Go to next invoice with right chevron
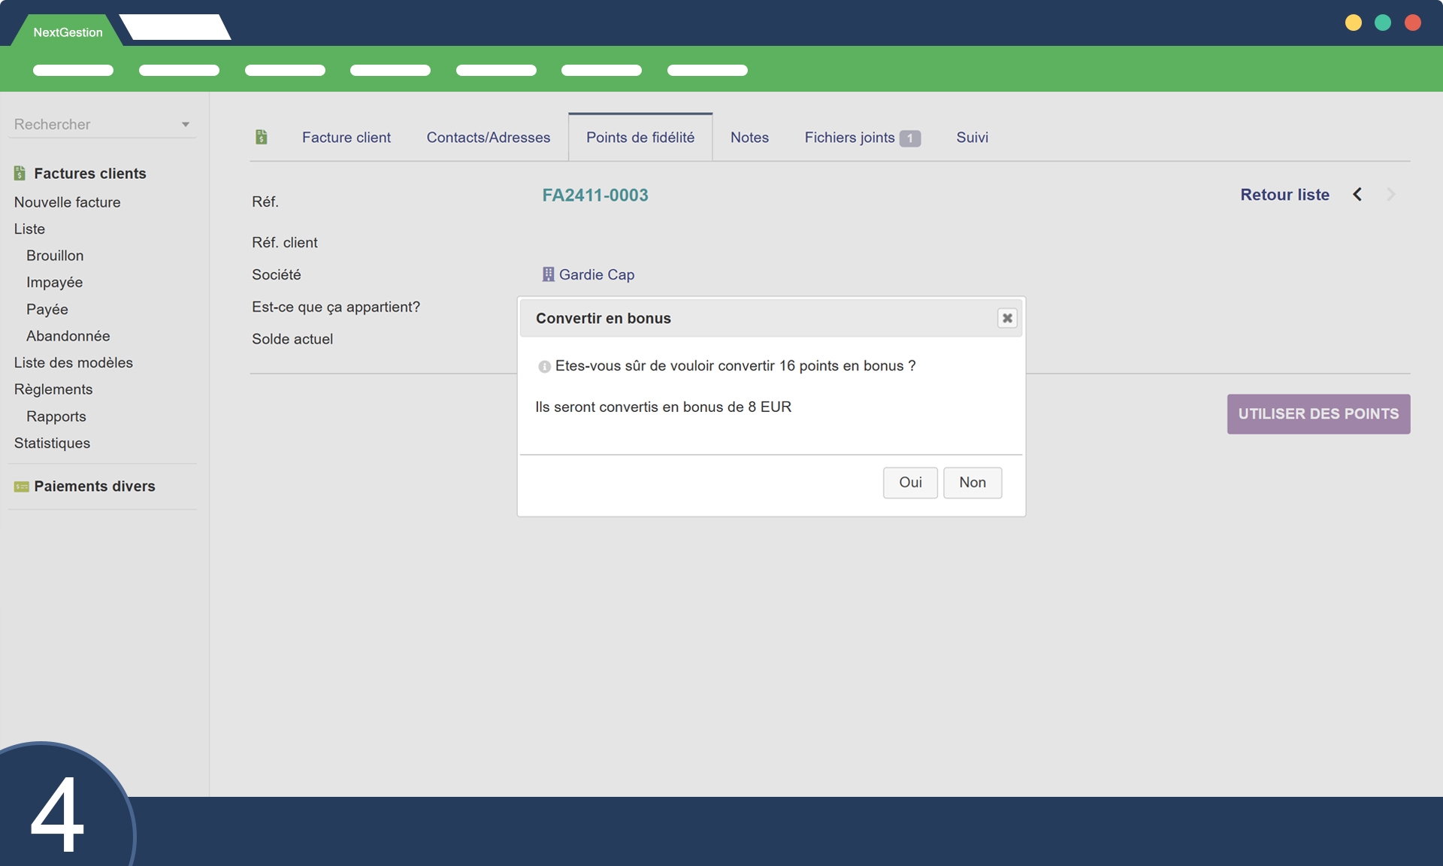The image size is (1443, 866). coord(1390,195)
